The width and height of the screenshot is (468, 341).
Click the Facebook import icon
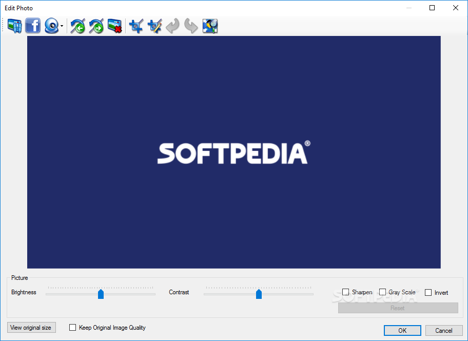33,26
